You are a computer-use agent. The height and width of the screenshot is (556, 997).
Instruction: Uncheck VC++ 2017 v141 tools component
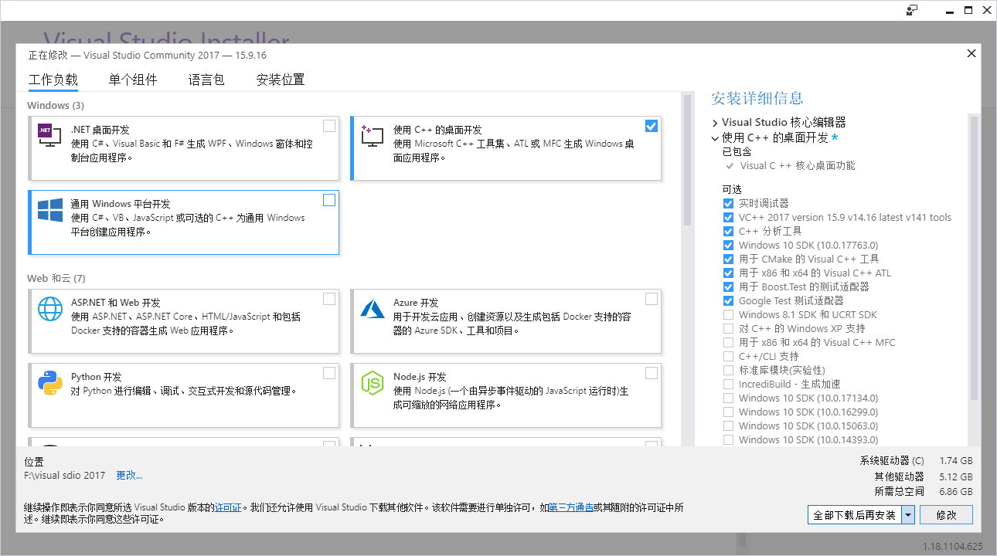[x=728, y=217]
